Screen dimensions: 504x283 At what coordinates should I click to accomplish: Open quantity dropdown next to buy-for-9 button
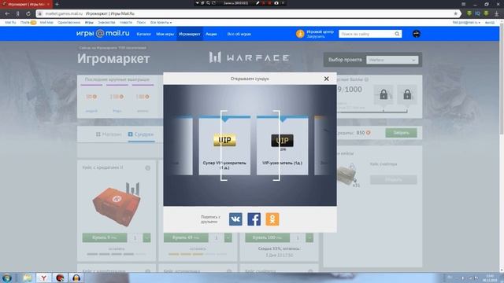(146, 237)
